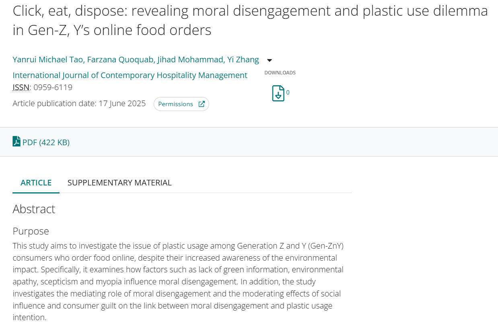The height and width of the screenshot is (323, 498).
Task: Open International Journal of Contemporary Hospitality Management
Action: tap(130, 75)
